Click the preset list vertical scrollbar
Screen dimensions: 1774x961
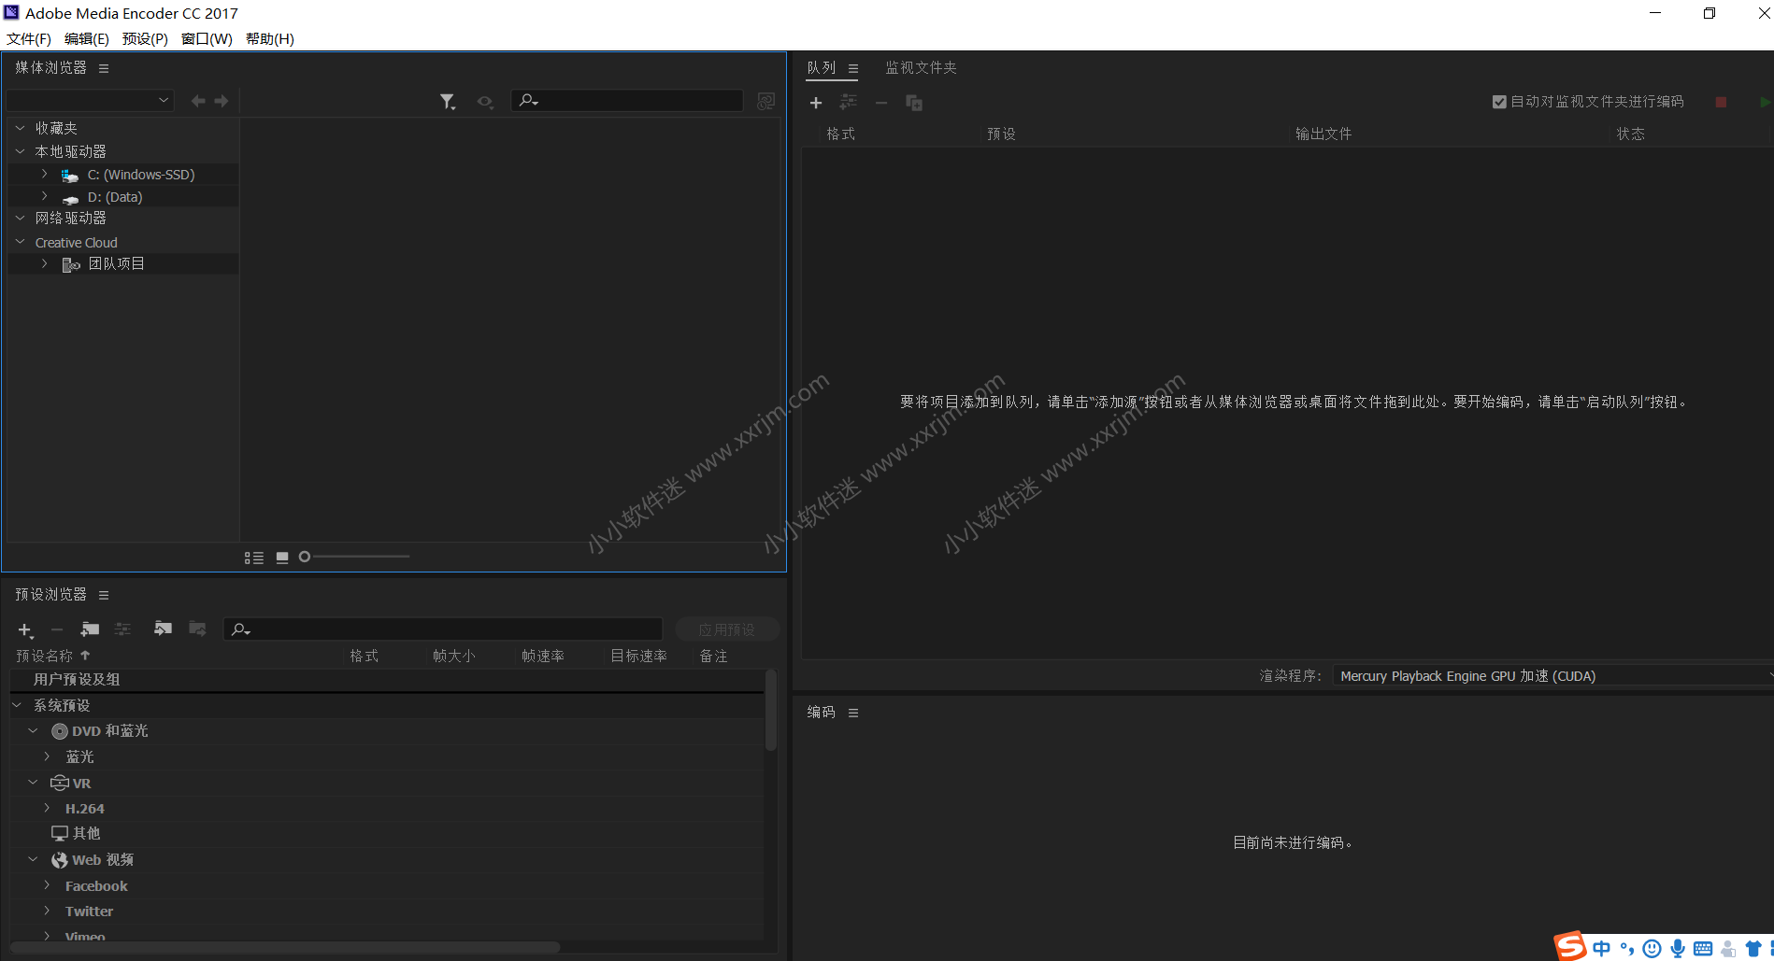[x=771, y=710]
